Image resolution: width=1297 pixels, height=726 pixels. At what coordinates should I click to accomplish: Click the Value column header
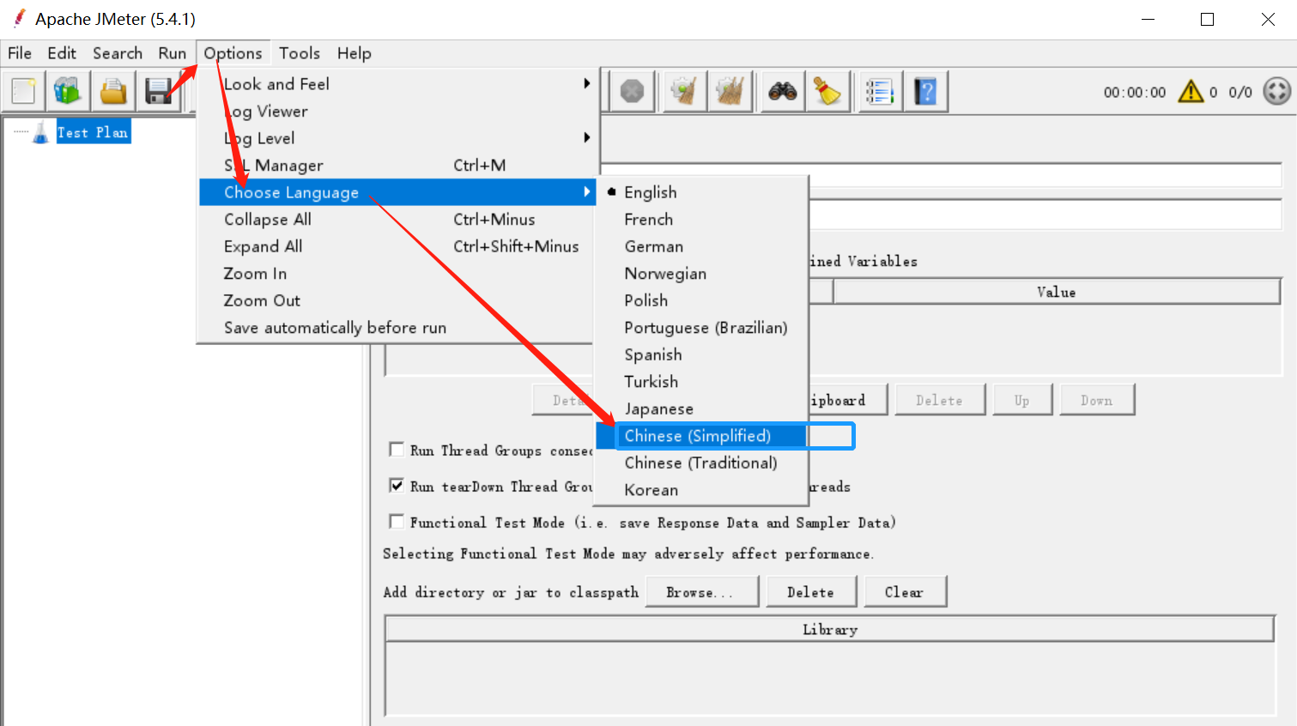click(x=1057, y=292)
